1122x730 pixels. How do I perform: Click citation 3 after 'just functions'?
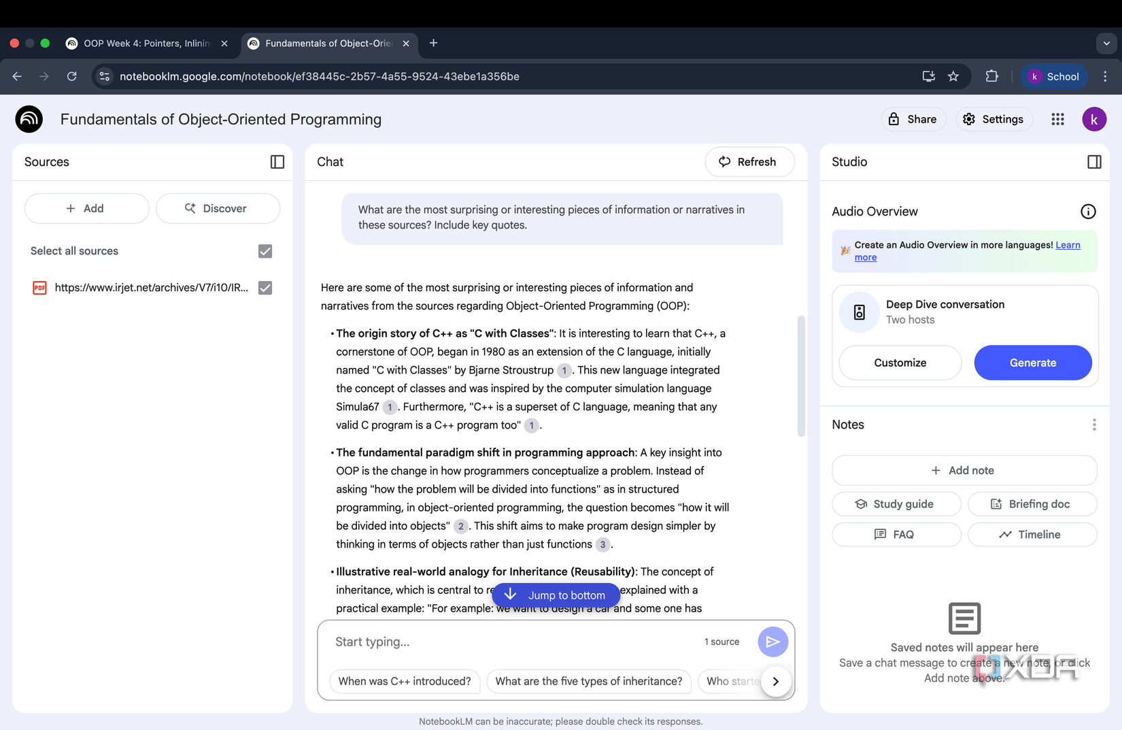tap(602, 544)
